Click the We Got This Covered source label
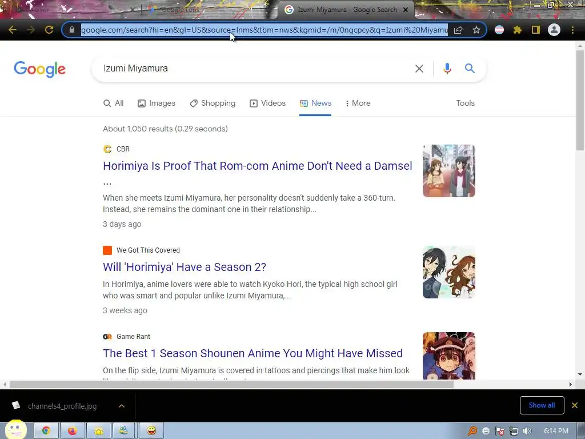 148,250
